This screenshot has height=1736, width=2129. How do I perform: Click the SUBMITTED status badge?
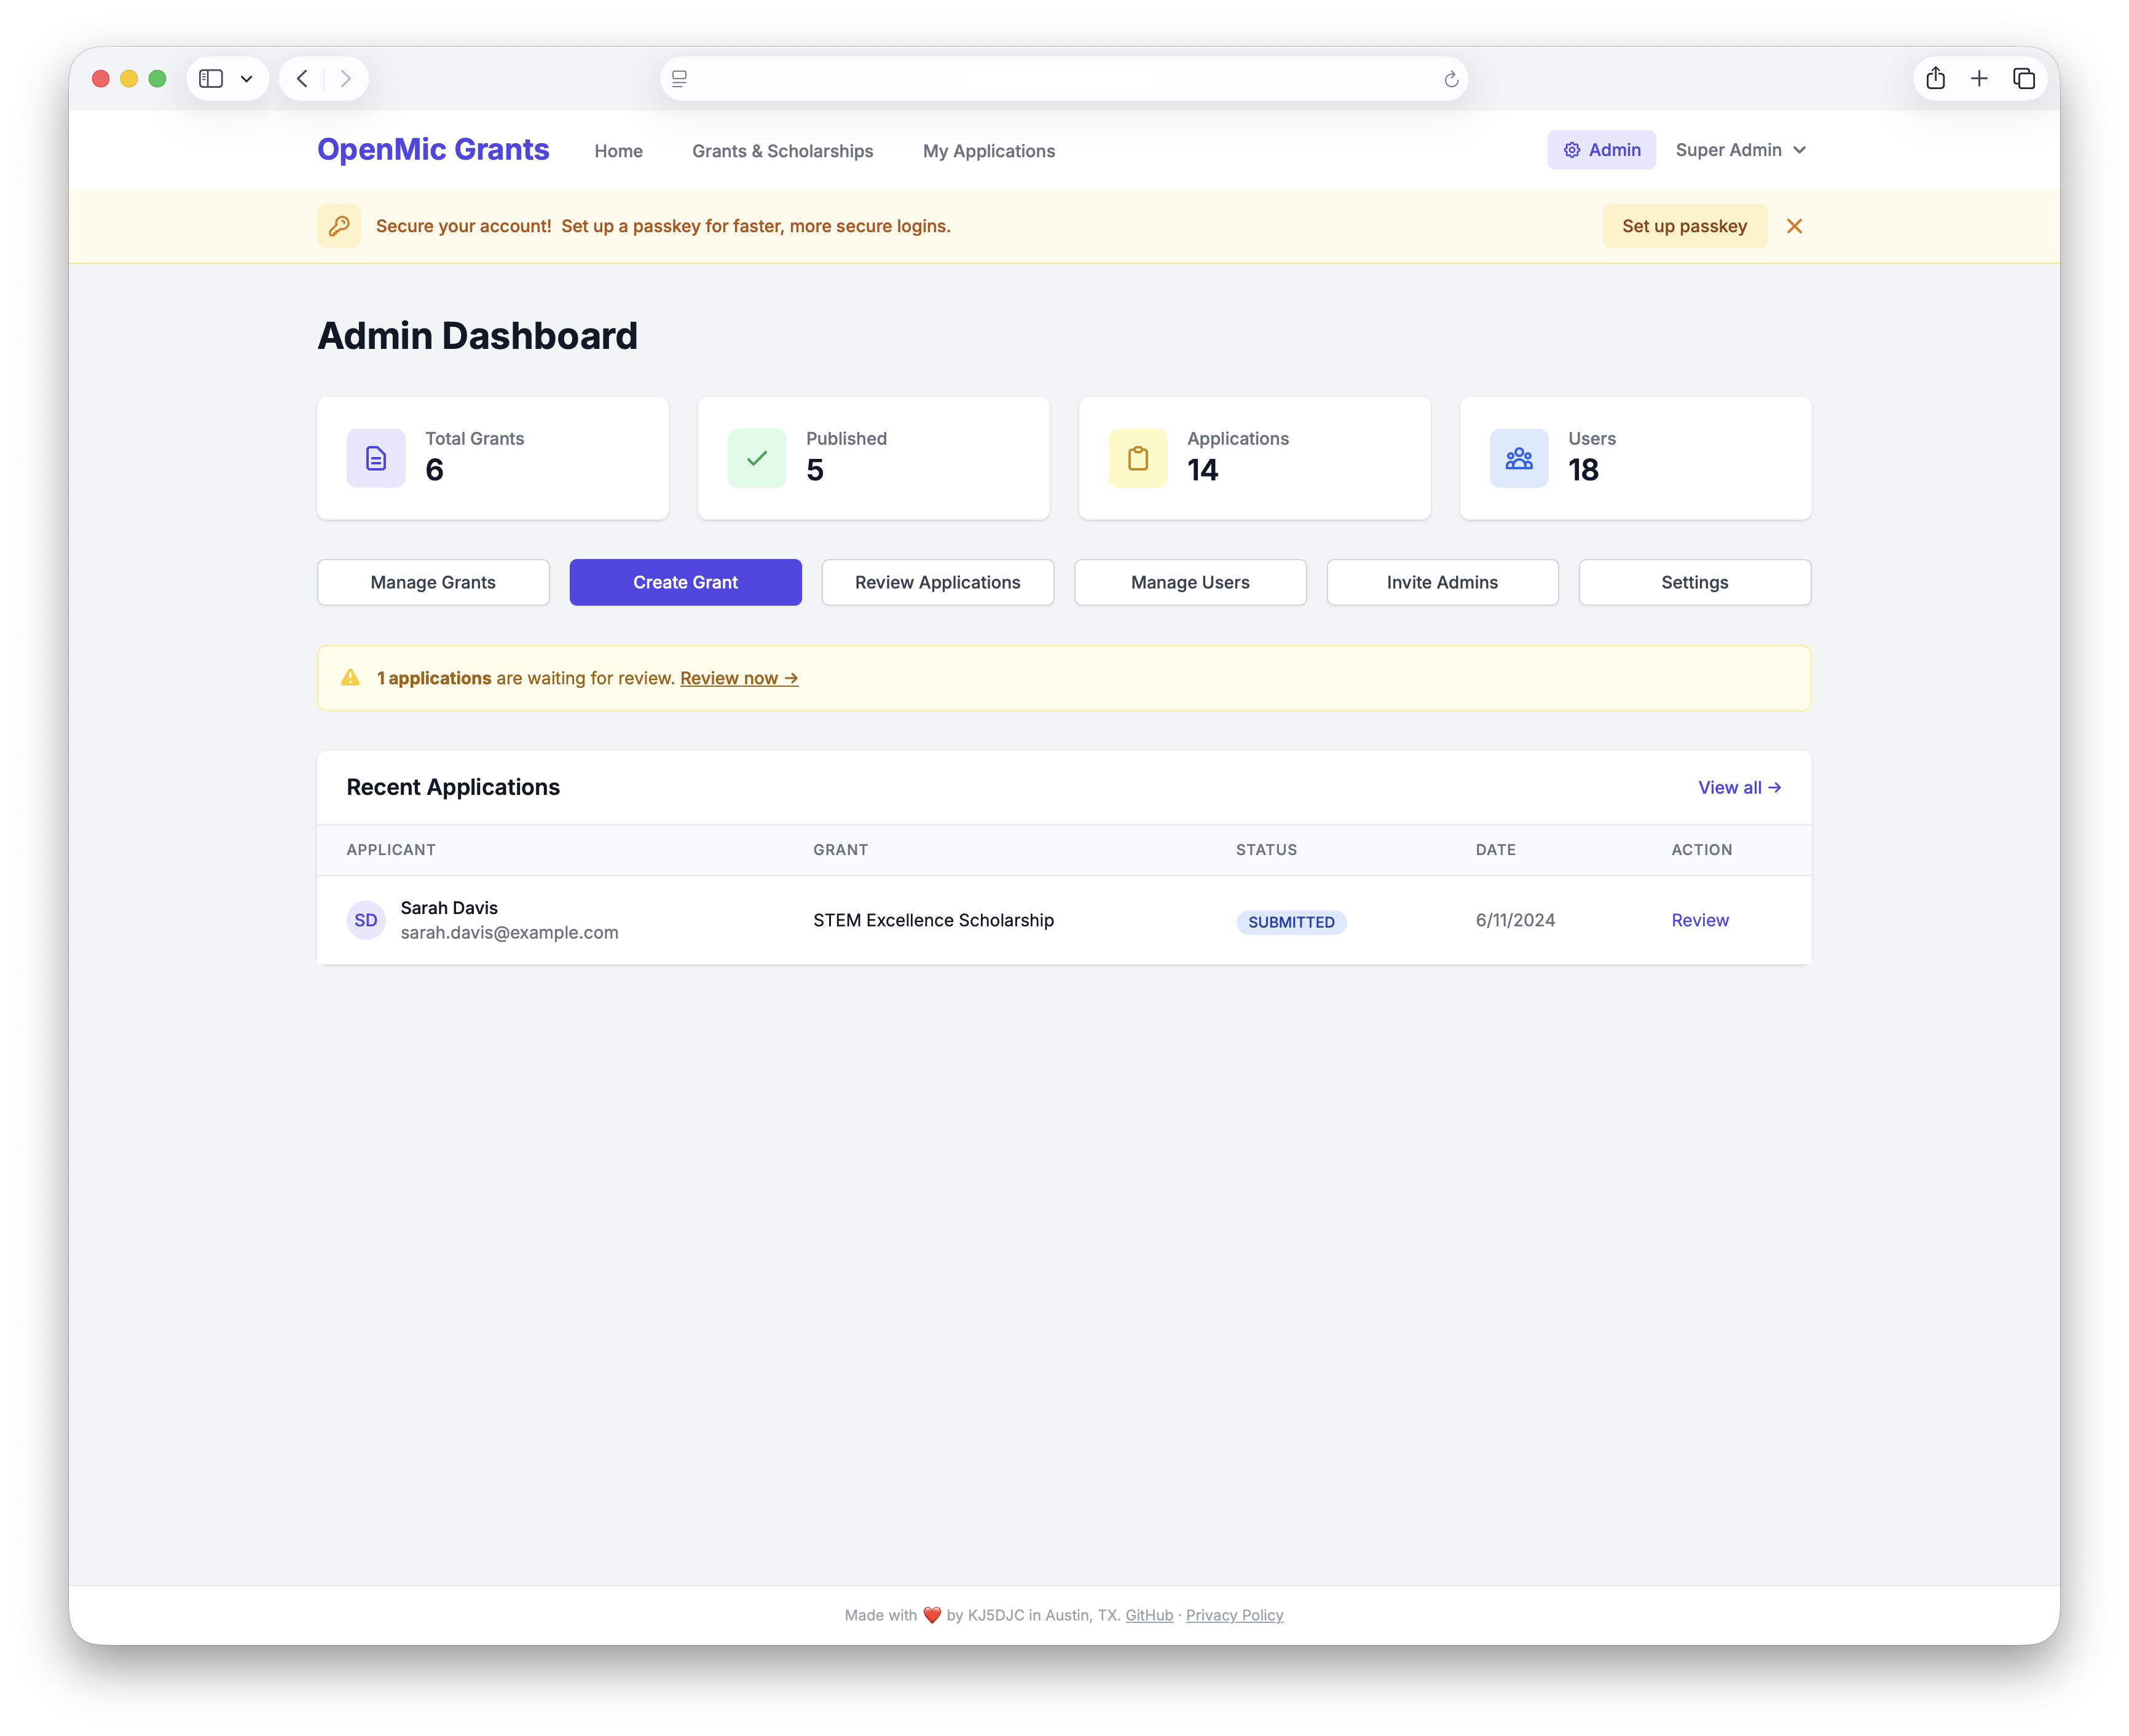click(1291, 922)
